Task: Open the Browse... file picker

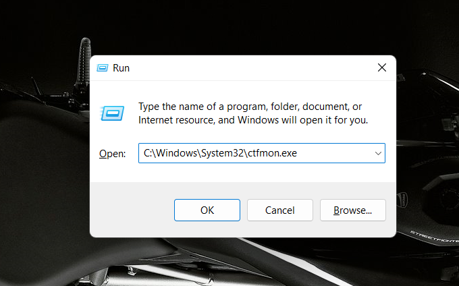Action: coord(353,210)
